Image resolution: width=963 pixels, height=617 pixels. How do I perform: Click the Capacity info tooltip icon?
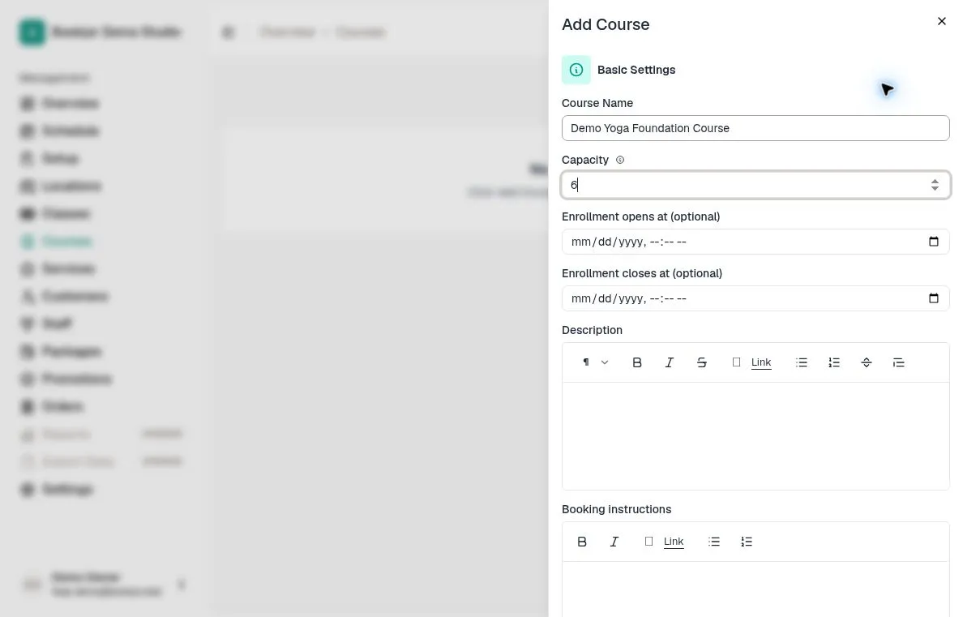tap(619, 160)
